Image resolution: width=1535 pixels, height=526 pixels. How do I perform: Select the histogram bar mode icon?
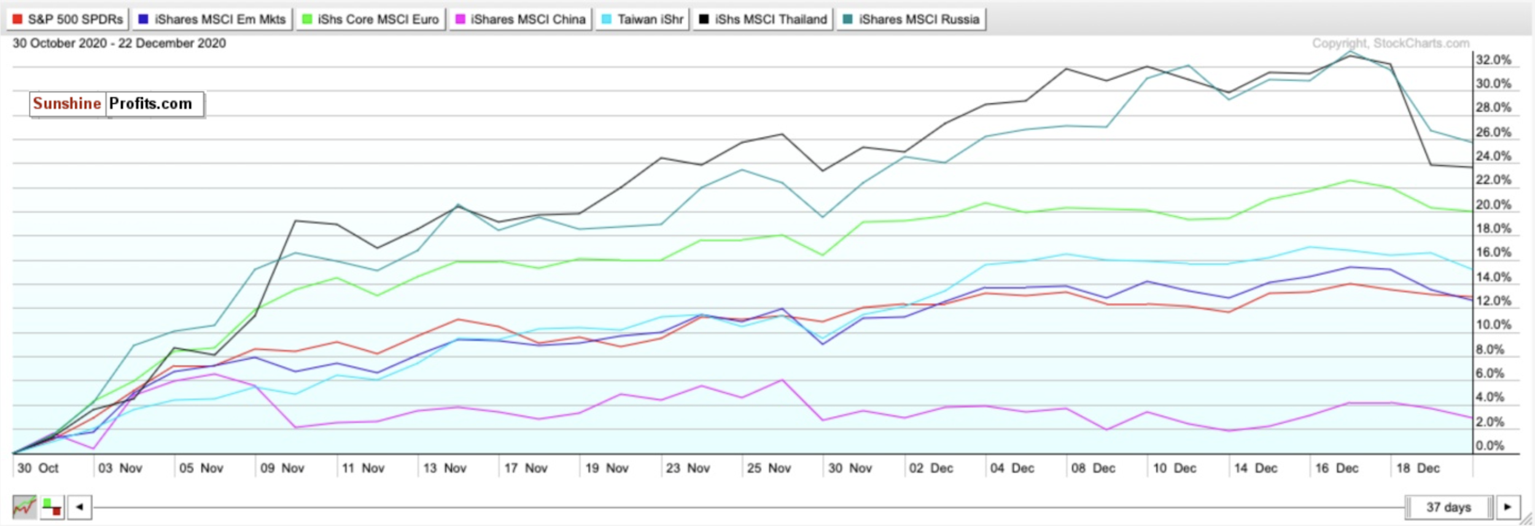pos(52,507)
